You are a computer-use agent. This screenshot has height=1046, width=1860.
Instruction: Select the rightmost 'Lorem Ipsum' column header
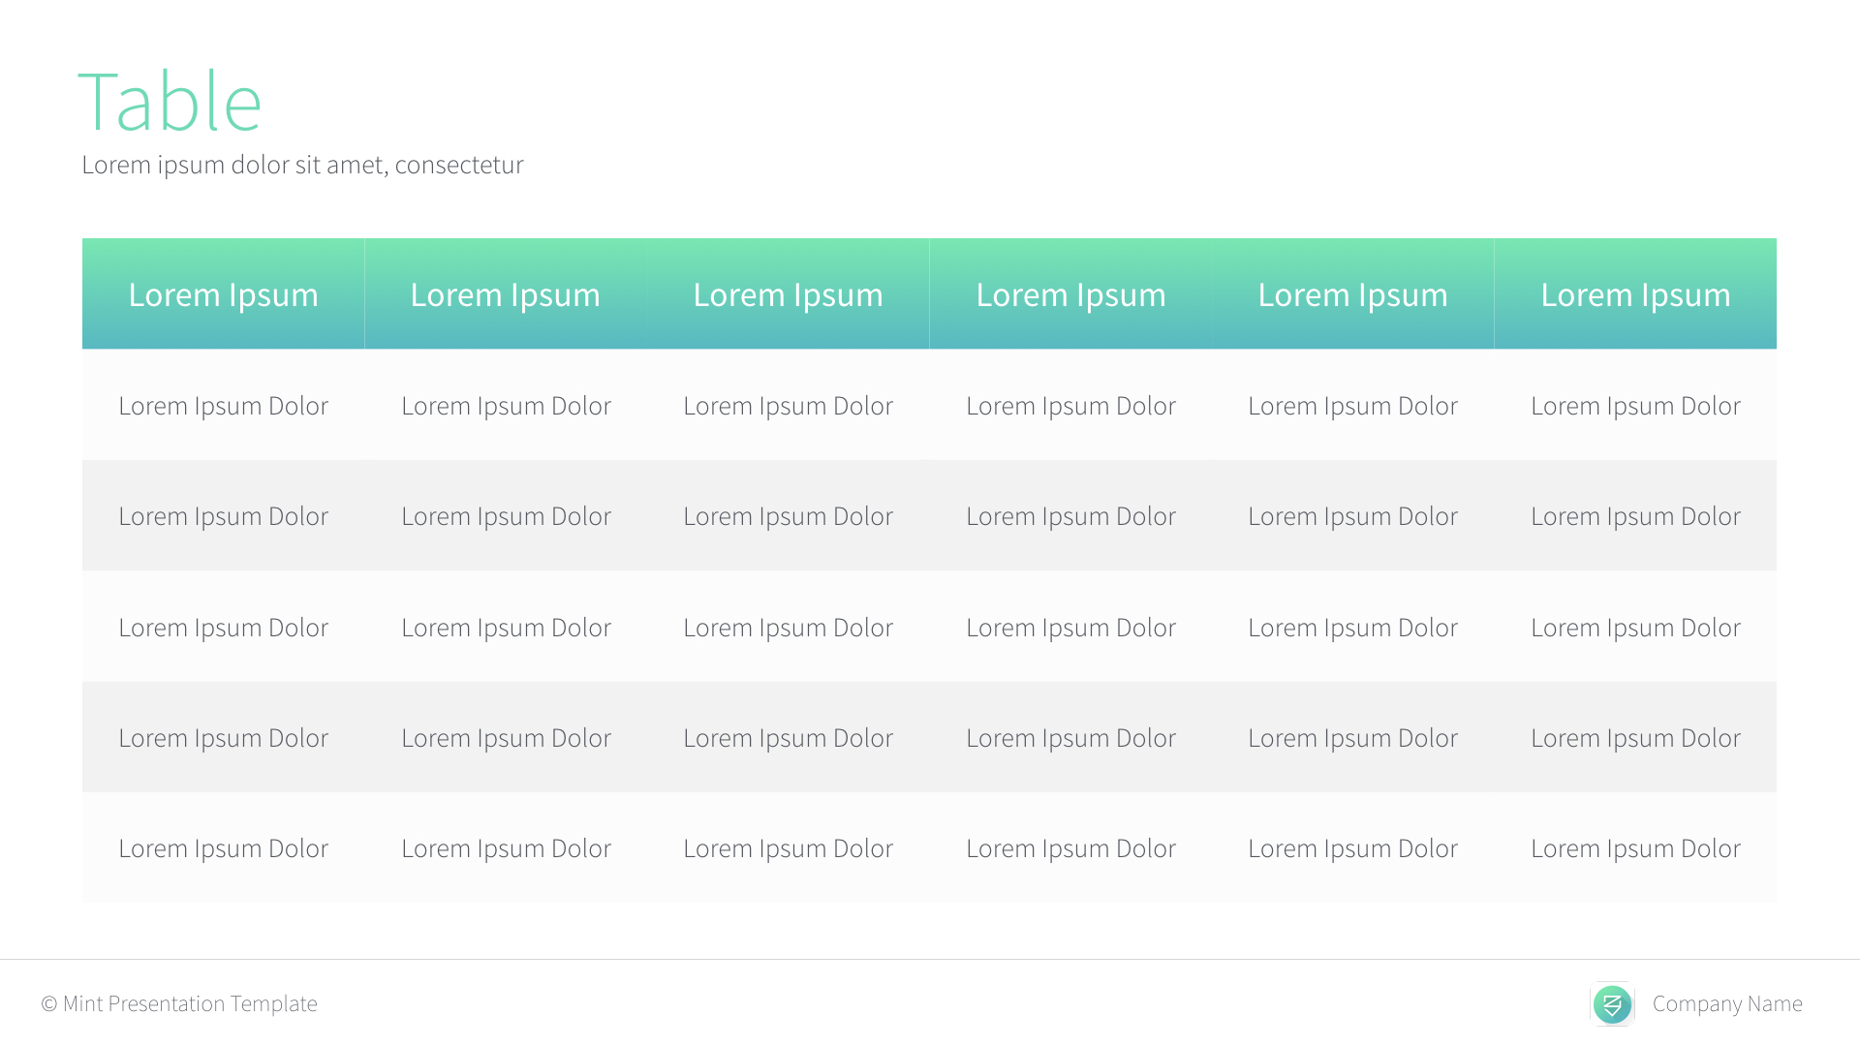tap(1635, 293)
